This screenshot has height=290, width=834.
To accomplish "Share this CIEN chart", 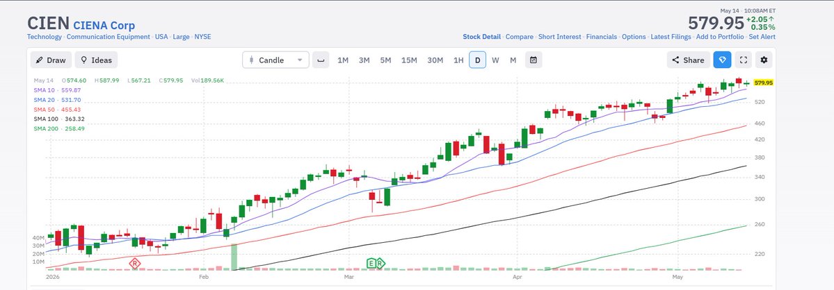I will point(688,60).
